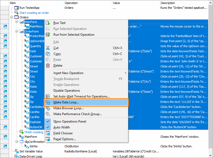Toggle Show Operations Panel checkmark
Image resolution: width=213 pixels, height=158 pixels.
pyautogui.click(x=48, y=121)
